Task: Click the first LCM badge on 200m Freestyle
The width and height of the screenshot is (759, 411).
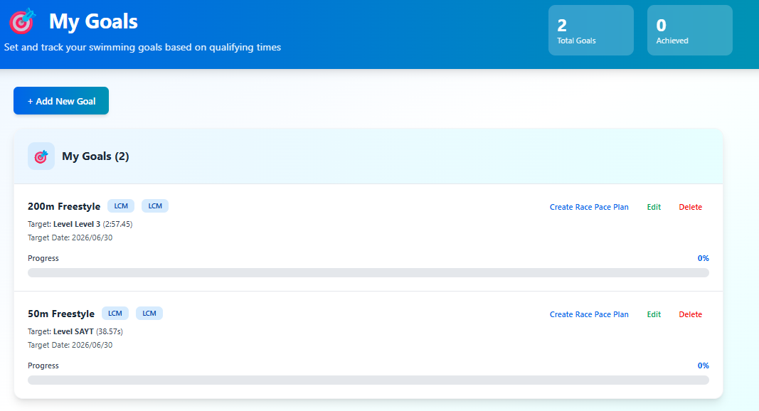Action: [x=121, y=206]
